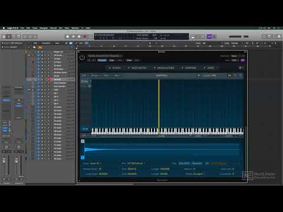Toggle the Mapping pane in Sampler
283x212 pixels.
tap(189, 68)
